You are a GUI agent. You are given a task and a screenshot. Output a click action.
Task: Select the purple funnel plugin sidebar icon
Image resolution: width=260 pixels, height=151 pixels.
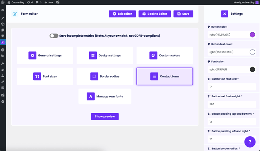[x=3, y=42]
